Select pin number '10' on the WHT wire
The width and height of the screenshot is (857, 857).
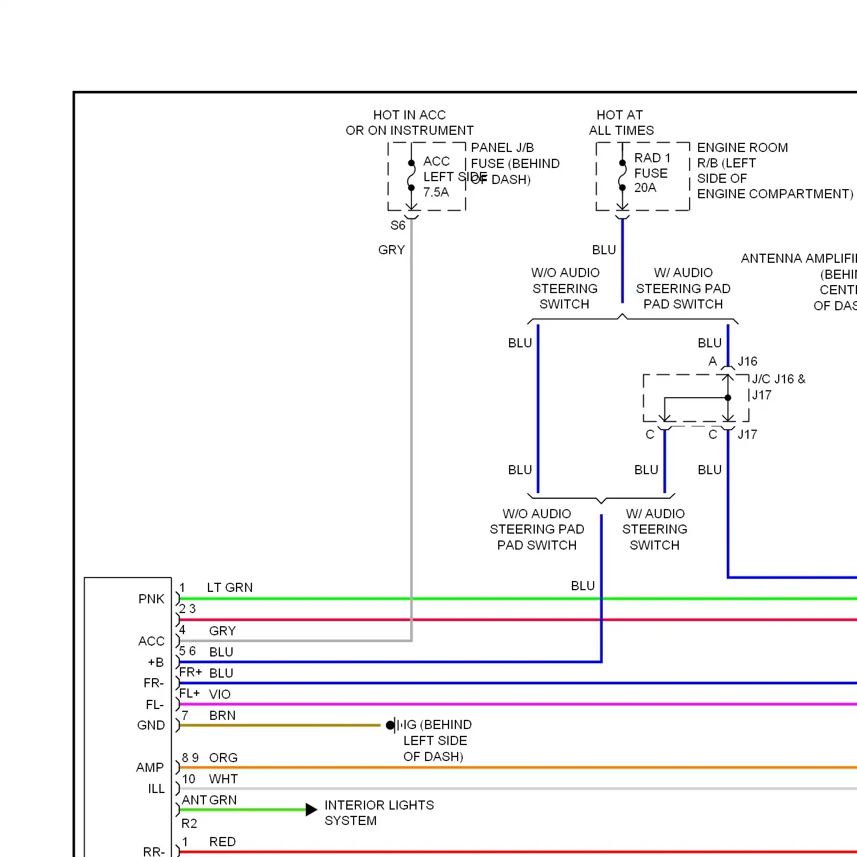189,779
